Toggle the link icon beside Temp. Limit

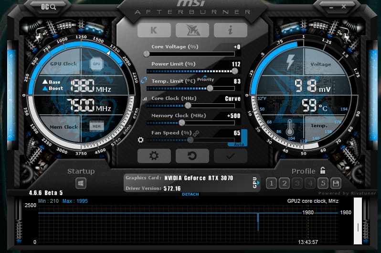[x=144, y=80]
